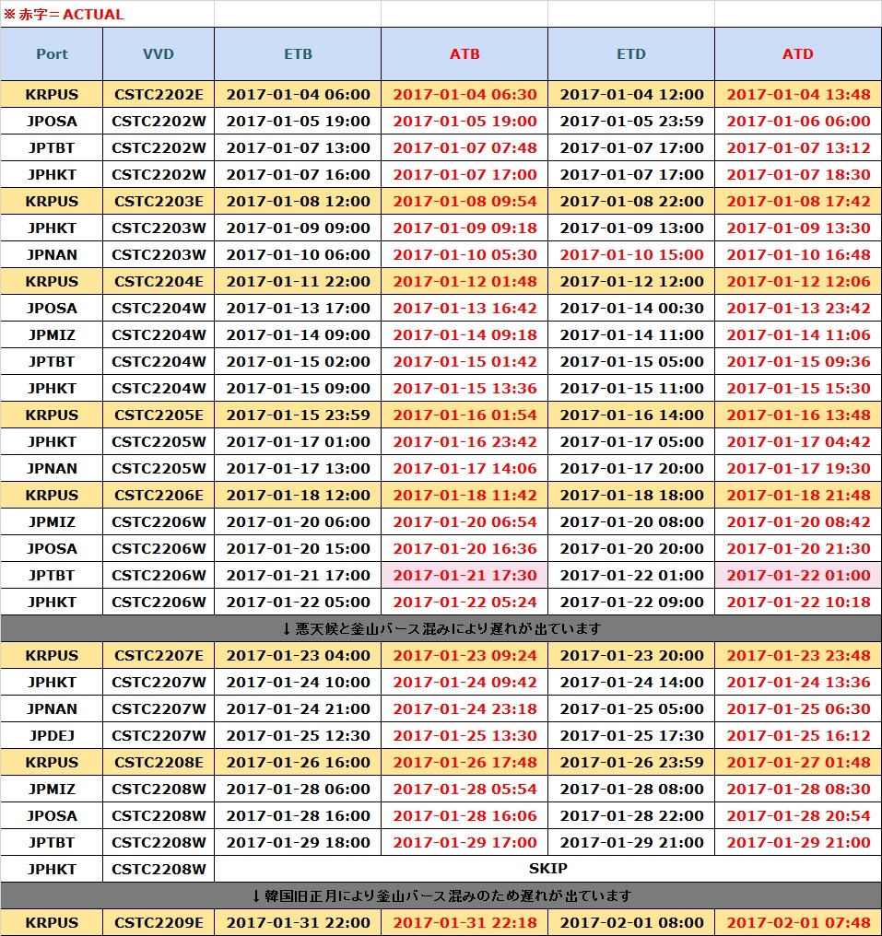Screen dimensions: 882x936
Task: Select VVD cell CSTC2205E
Action: pyautogui.click(x=159, y=415)
